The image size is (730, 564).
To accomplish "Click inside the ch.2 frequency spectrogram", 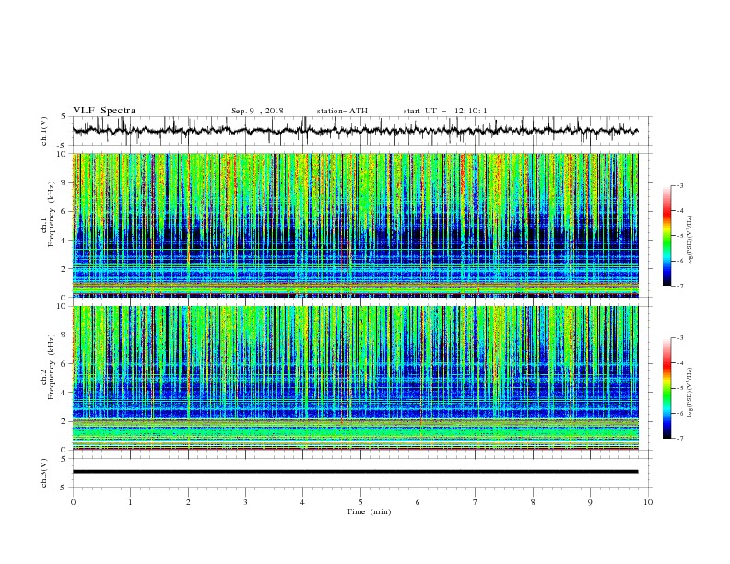I will (356, 378).
